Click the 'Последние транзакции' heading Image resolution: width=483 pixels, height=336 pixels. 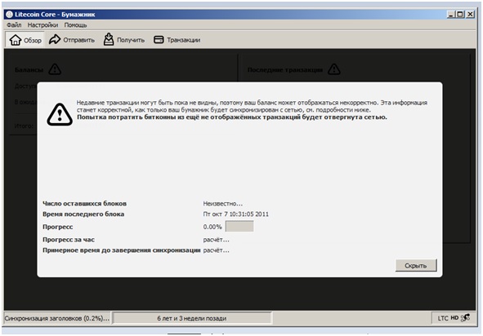(285, 70)
